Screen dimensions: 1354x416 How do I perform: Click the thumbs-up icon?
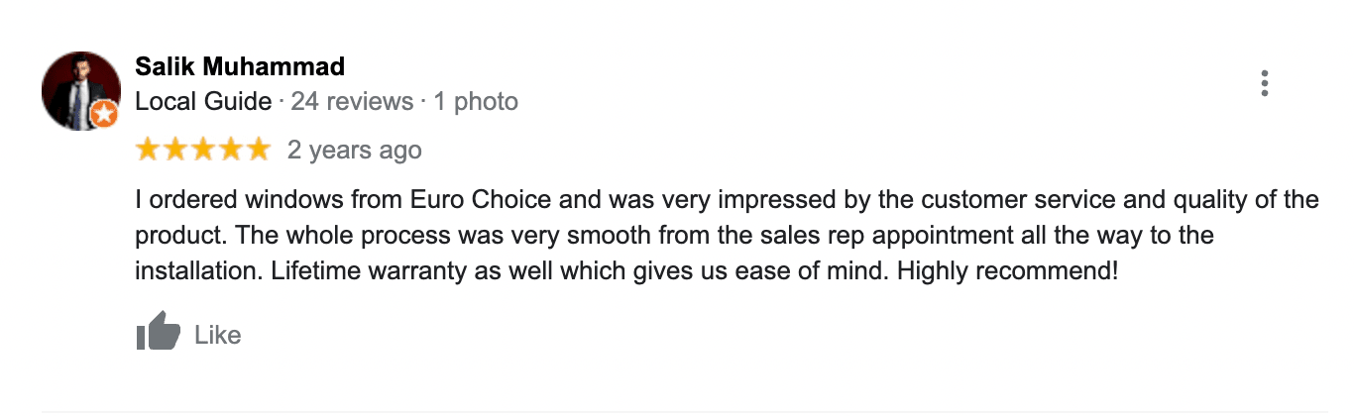[x=159, y=333]
